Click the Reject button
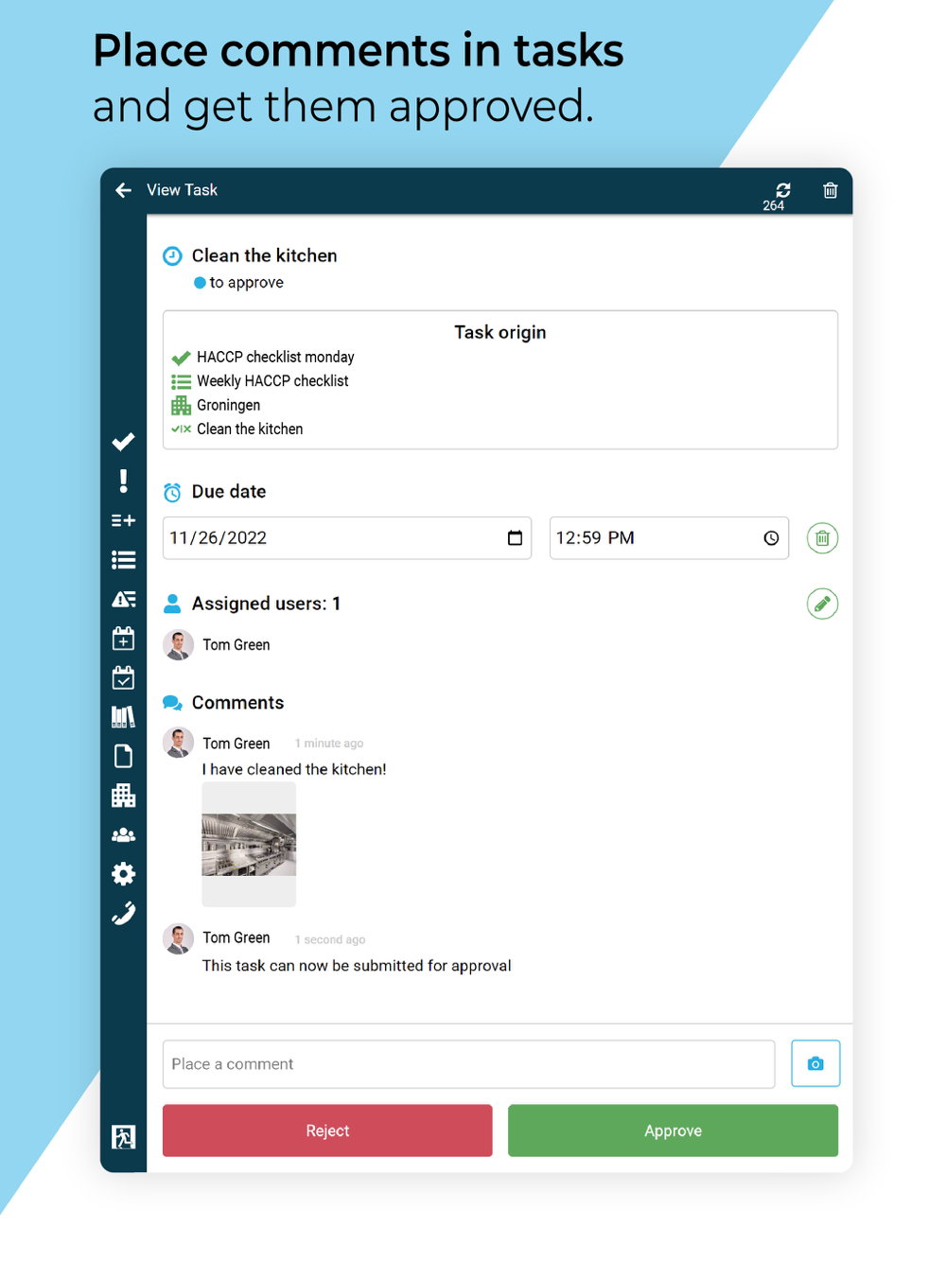Screen dimensions: 946x1262 point(327,1131)
